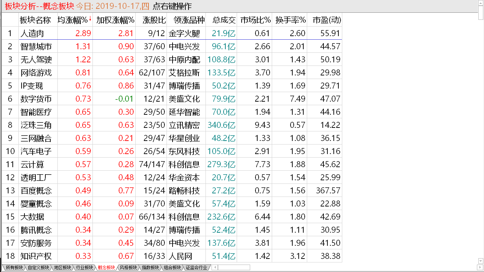Click leading stock 金字火腿
The image size is (484, 272).
tap(184, 33)
